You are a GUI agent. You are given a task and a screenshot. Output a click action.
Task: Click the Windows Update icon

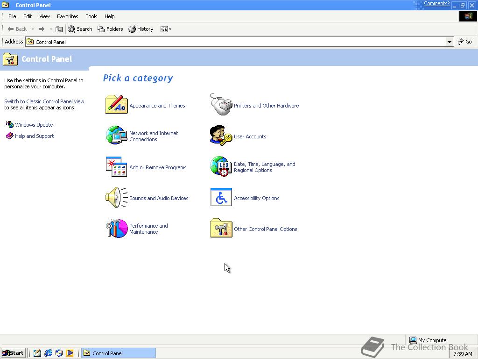pos(9,124)
